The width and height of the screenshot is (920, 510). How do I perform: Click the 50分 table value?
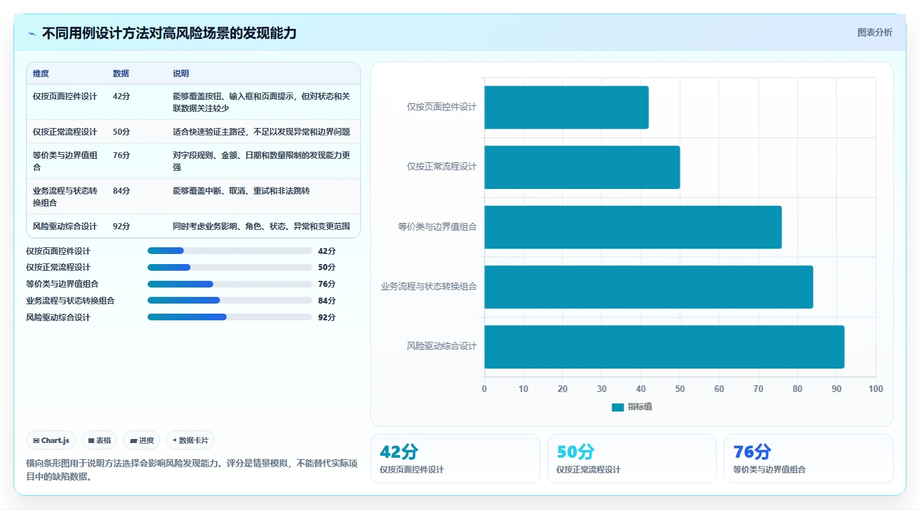[121, 131]
